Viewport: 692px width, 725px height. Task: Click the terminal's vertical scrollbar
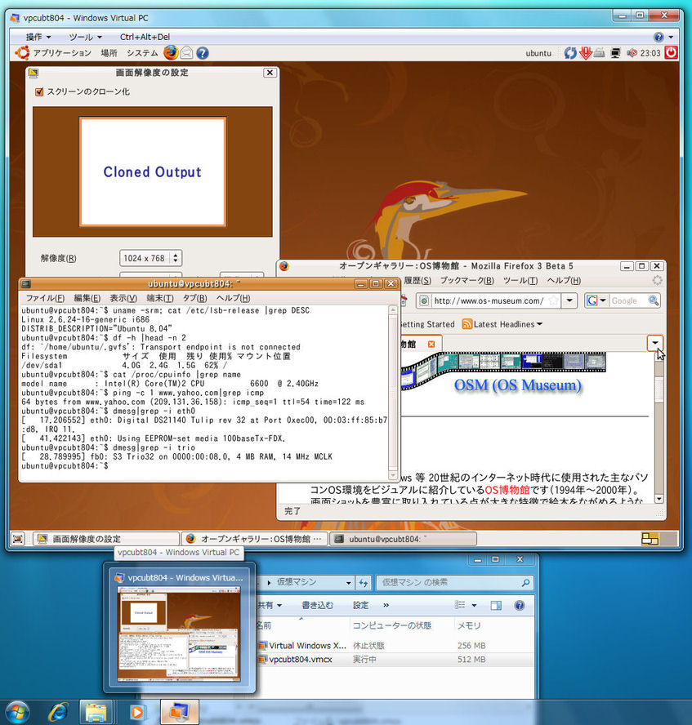pyautogui.click(x=393, y=393)
